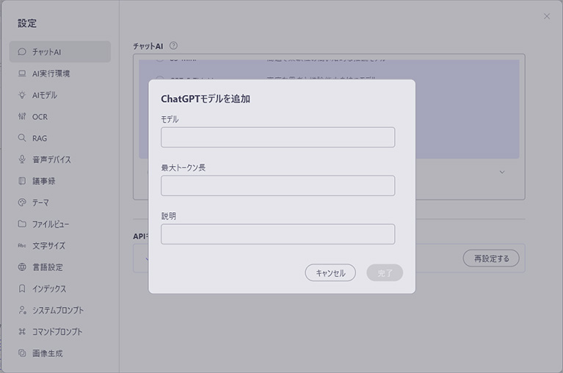Select the OCR settings section

(x=60, y=116)
